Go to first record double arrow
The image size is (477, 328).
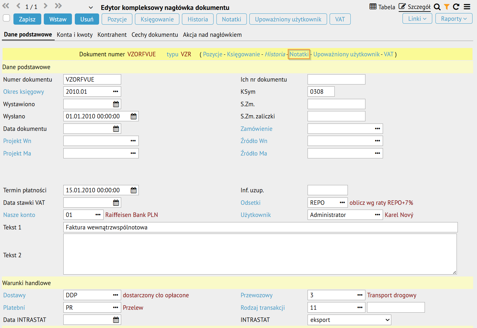pos(6,6)
